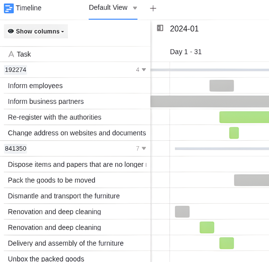Click the 2024-01 month header

[184, 29]
